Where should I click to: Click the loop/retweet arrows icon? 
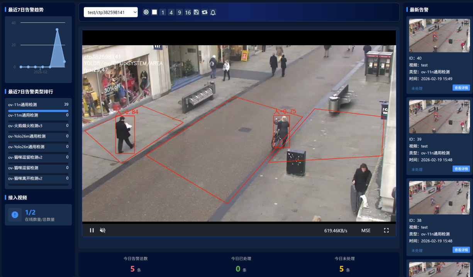coord(205,12)
